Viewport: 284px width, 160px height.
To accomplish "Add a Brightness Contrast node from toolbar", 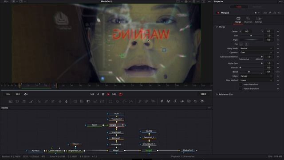I will coord(60,101).
